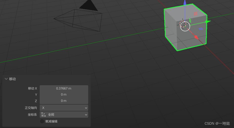This screenshot has width=234, height=128.
Task: Click the green plane handle on gizmo
Action: (190, 20)
